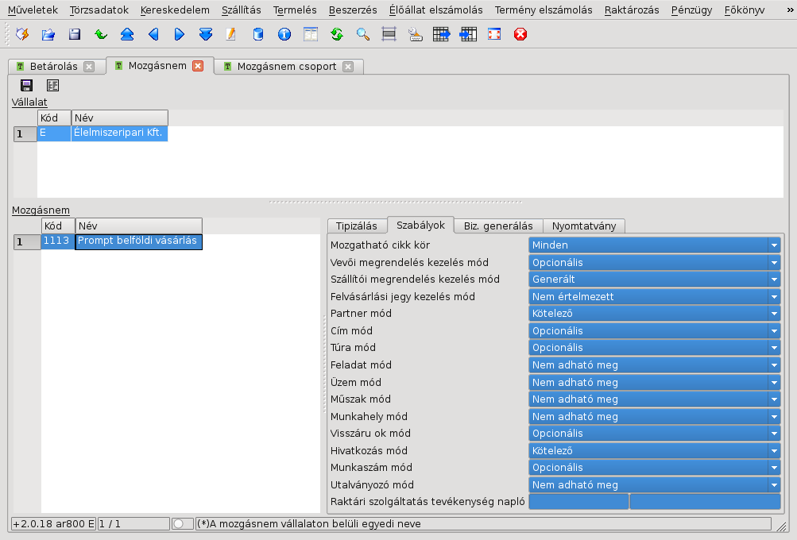Click the blue database cylinder icon
Image resolution: width=797 pixels, height=540 pixels.
tap(258, 34)
